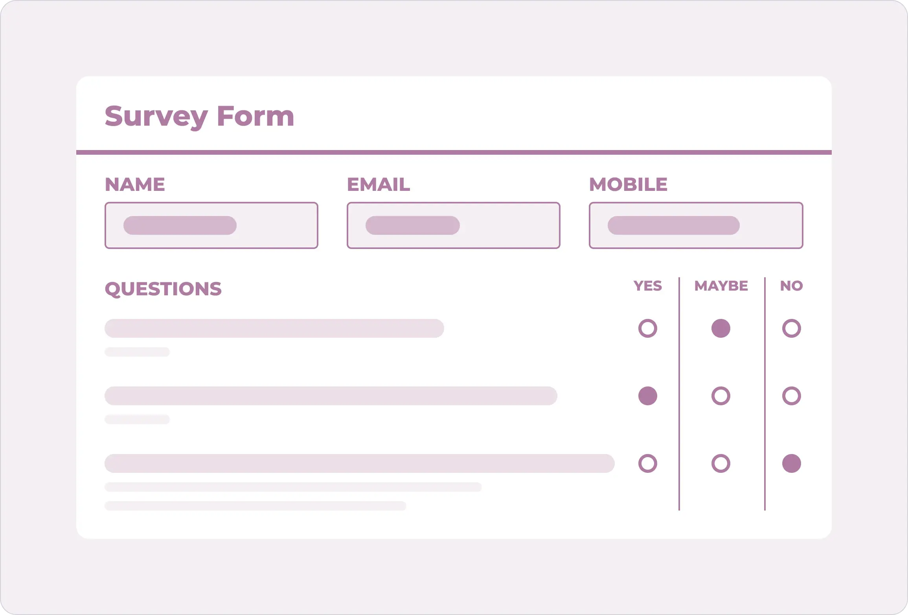Click the QUESTIONS heading

tap(163, 289)
